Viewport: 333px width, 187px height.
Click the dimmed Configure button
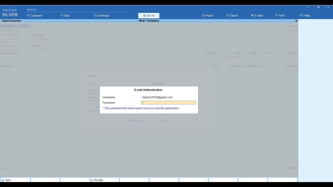[134, 121]
